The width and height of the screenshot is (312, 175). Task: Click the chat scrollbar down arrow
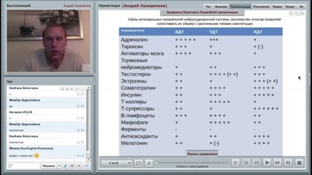[89, 159]
